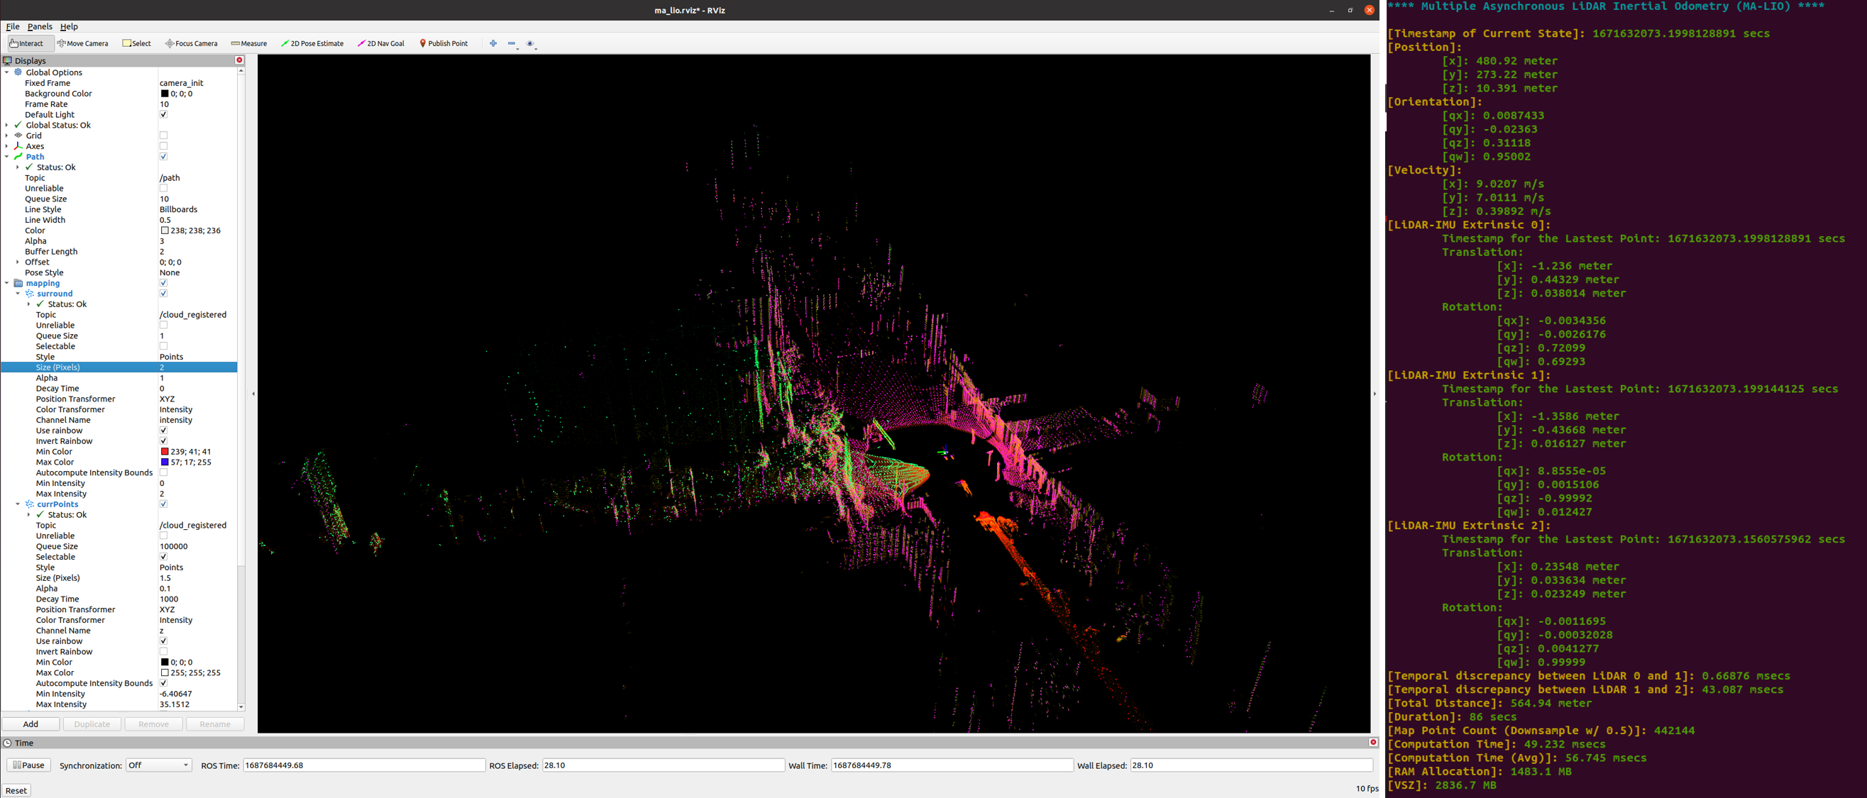Viewport: 1867px width, 798px height.
Task: Choose the Focus Camera tool
Action: coord(192,43)
